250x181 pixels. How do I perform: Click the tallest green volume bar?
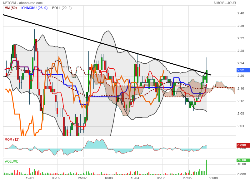coord(207,167)
